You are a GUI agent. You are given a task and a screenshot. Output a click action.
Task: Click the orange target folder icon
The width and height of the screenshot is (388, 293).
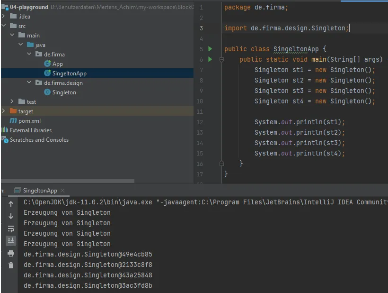[x=13, y=111]
